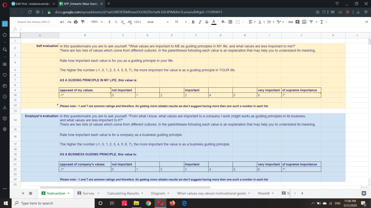Image resolution: width=371 pixels, height=208 pixels.
Task: Toggle italic formatting
Action: click(x=200, y=22)
